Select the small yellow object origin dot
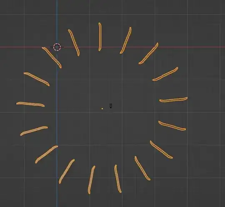Viewport: 225px width, 207px height. (x=102, y=109)
